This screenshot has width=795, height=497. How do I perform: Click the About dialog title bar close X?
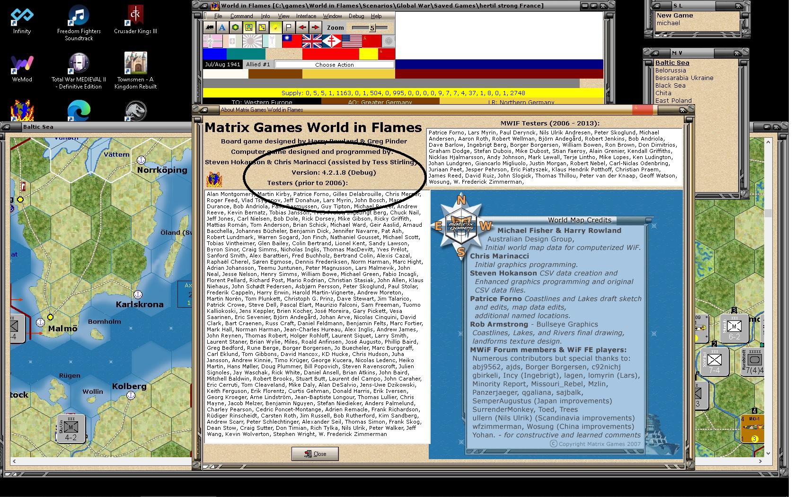coord(682,110)
